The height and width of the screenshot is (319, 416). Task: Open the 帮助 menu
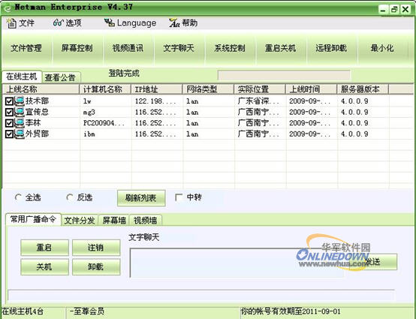[183, 23]
